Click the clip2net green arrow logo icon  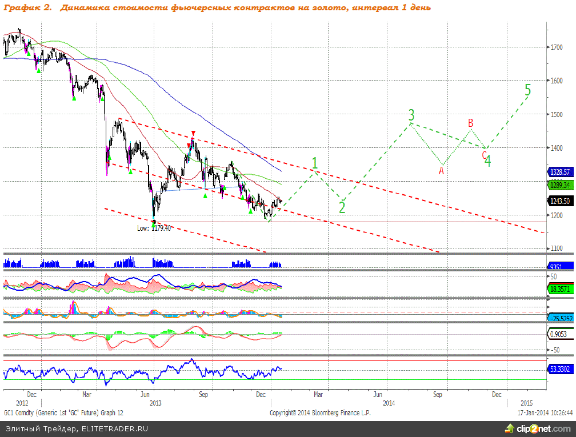(509, 428)
